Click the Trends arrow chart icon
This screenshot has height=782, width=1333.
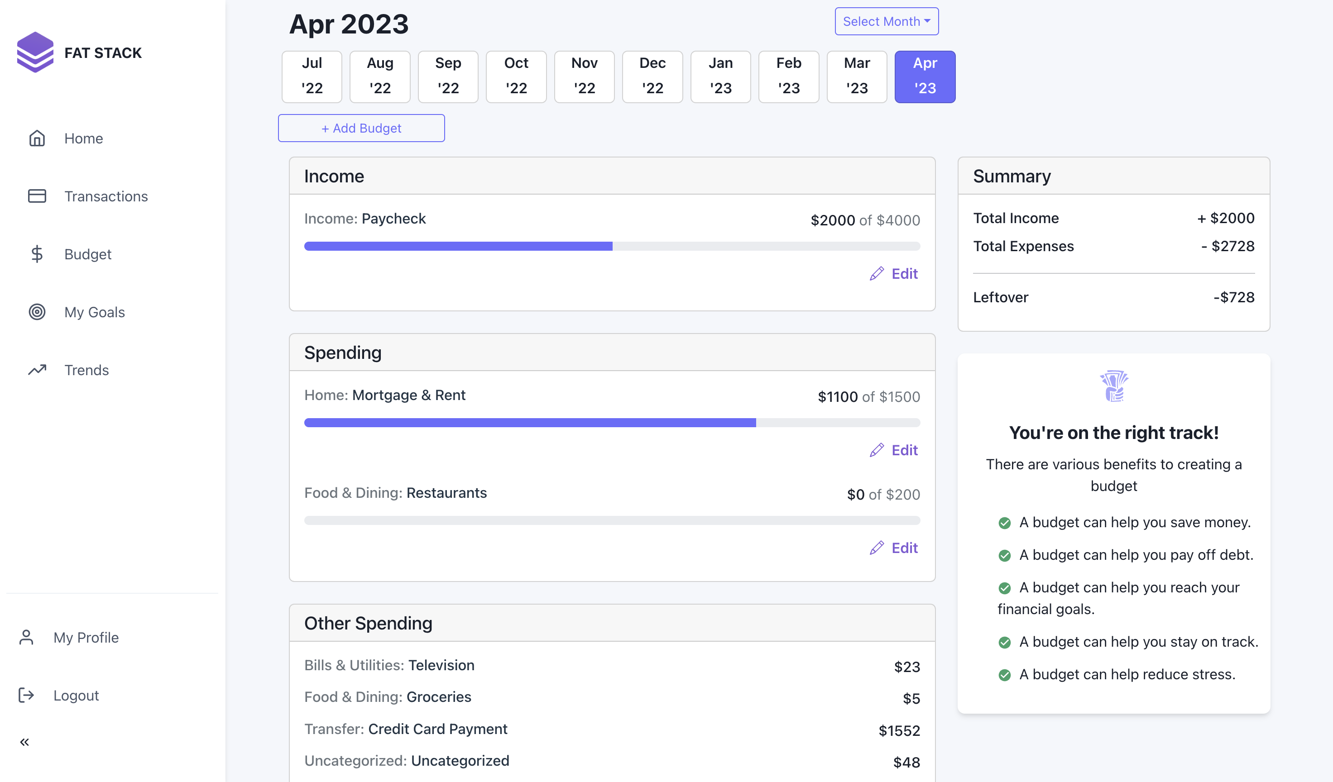click(x=37, y=370)
